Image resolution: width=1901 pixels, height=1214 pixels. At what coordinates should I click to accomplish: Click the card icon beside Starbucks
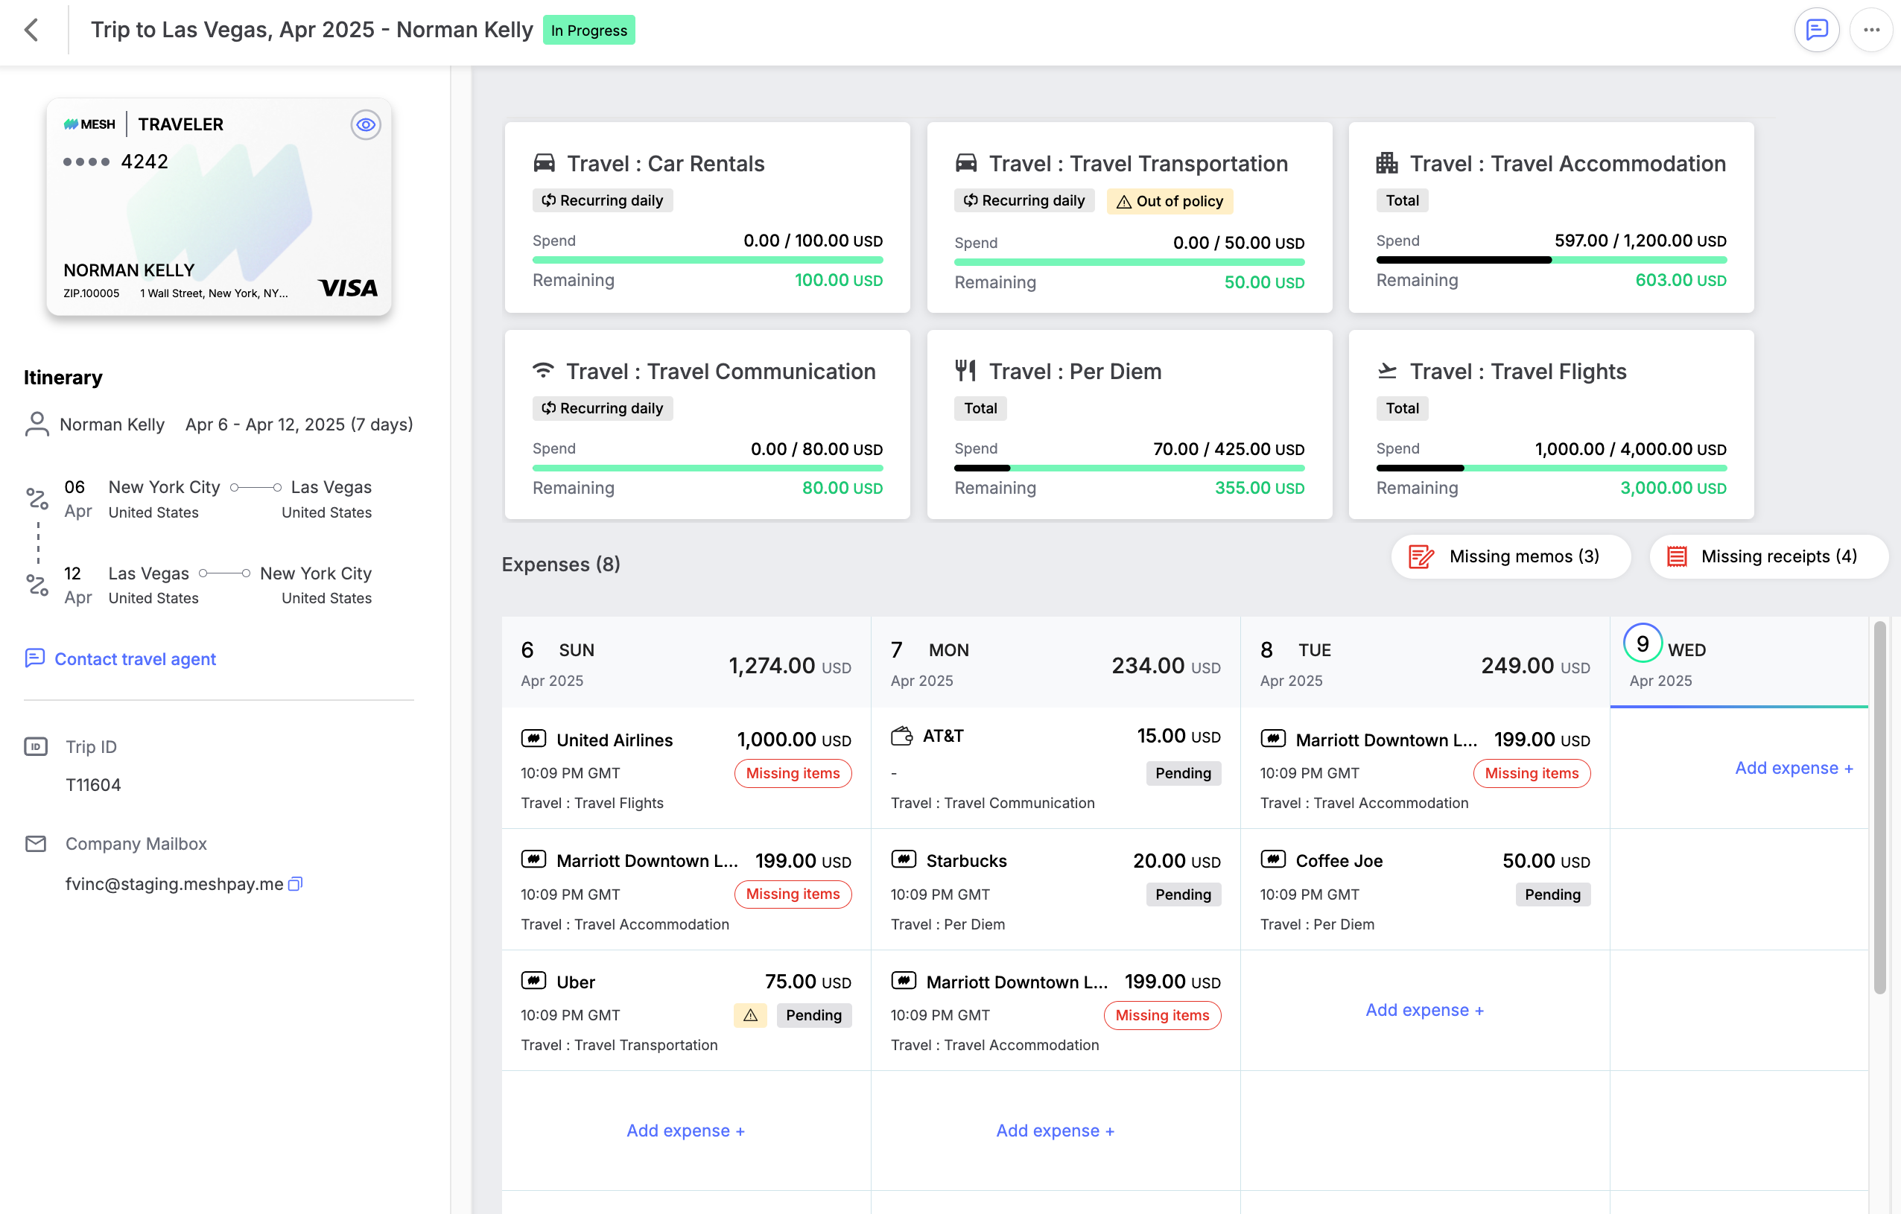click(903, 859)
